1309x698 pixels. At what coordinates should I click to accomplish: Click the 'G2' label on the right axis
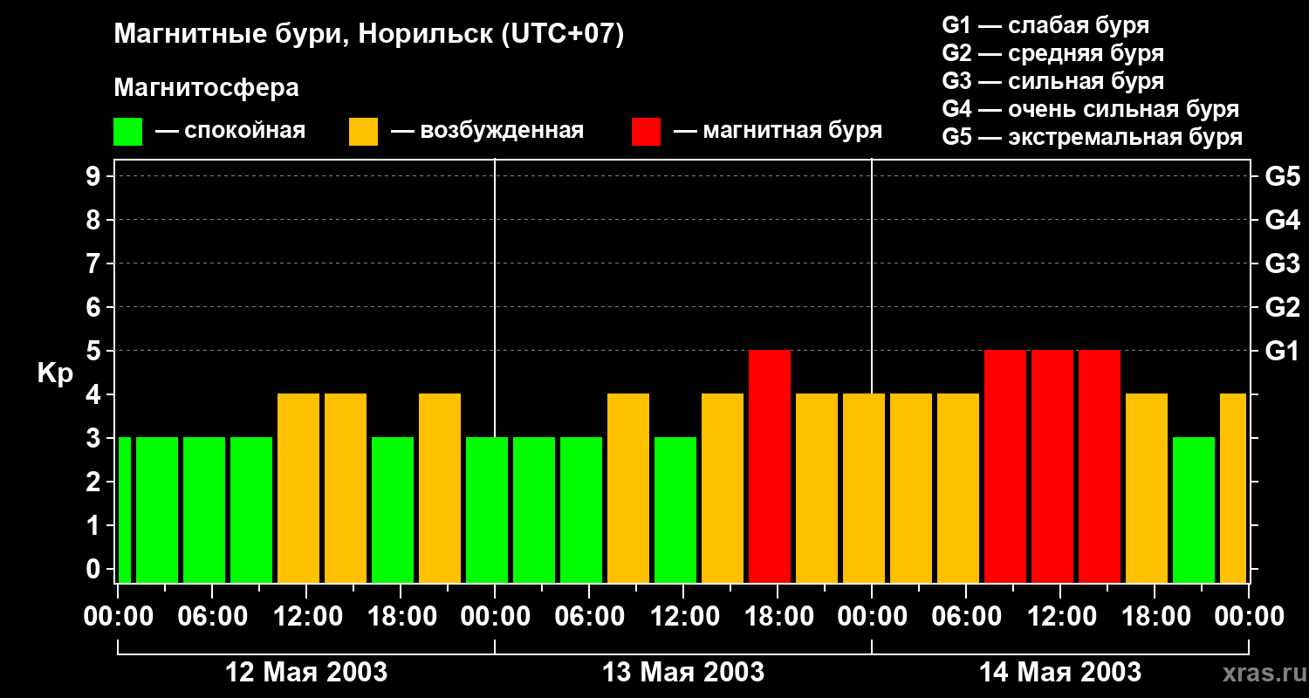(1282, 307)
